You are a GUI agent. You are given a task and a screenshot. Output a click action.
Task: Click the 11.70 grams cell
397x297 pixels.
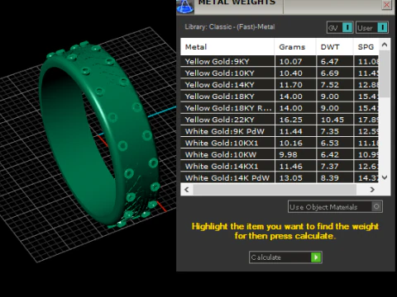[295, 85]
